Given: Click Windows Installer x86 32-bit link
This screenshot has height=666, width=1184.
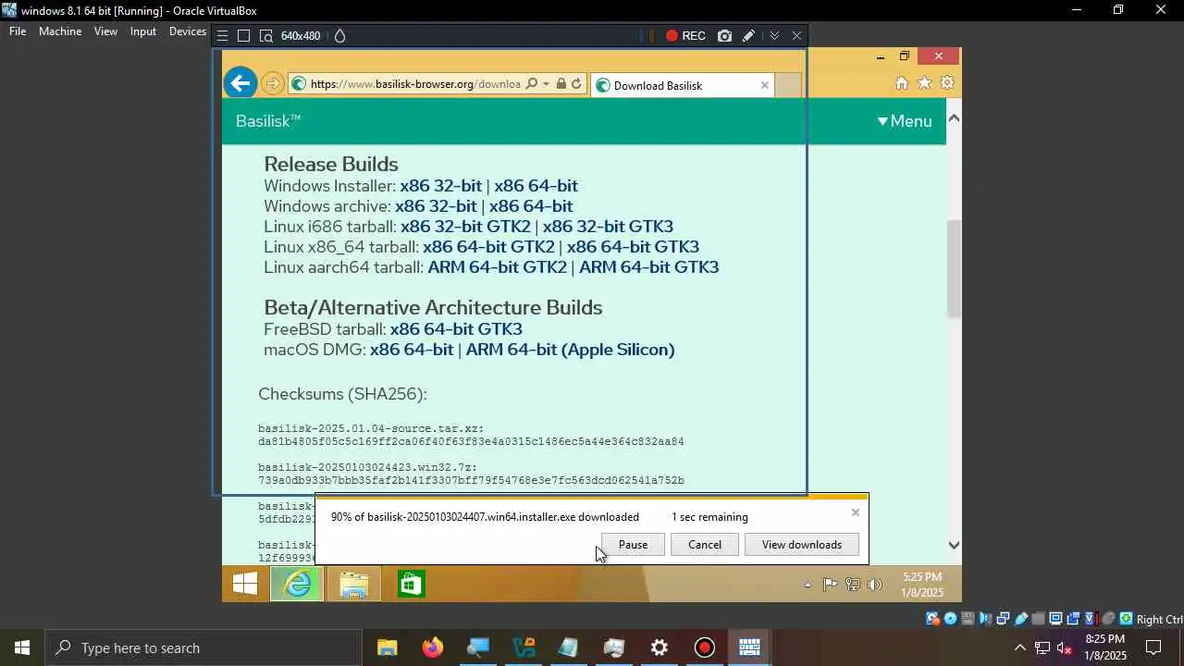Looking at the screenshot, I should point(441,186).
